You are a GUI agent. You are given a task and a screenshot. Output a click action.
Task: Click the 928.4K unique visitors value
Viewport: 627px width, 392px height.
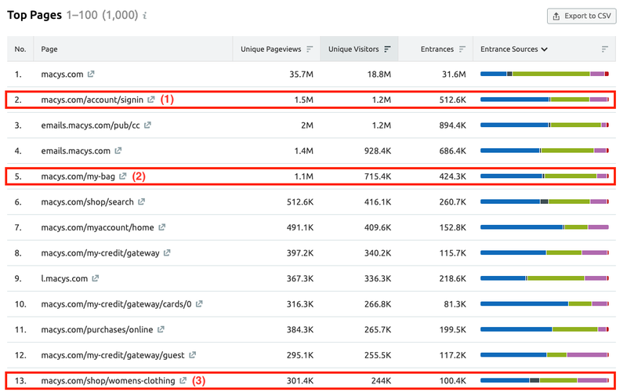[378, 151]
